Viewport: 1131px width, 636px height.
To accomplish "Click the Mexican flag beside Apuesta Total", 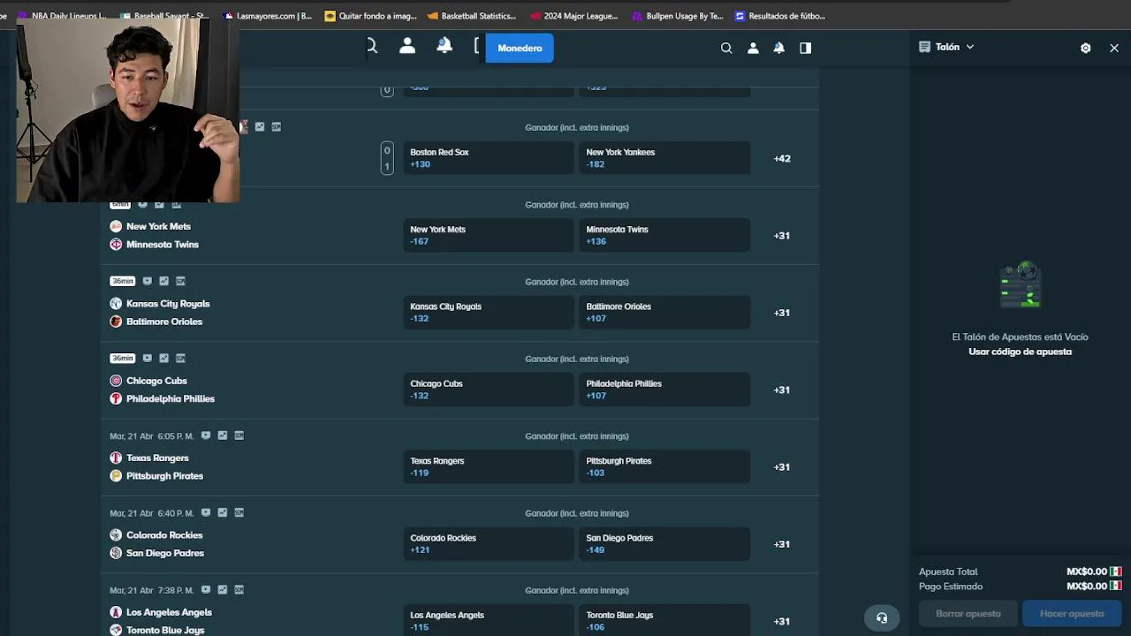I will tap(1116, 572).
